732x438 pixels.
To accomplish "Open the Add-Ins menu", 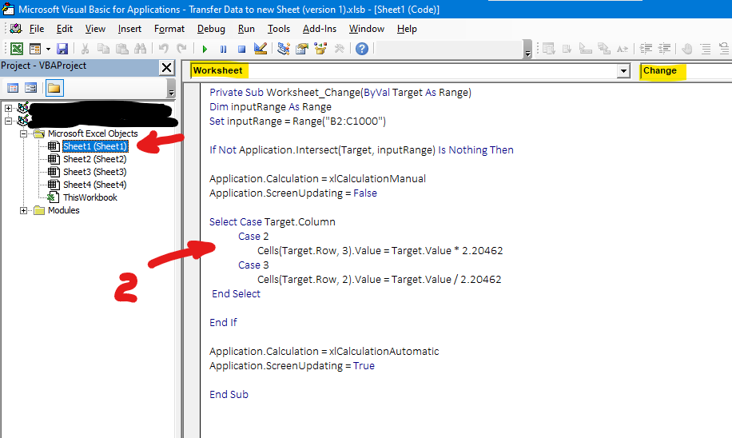I will click(320, 29).
